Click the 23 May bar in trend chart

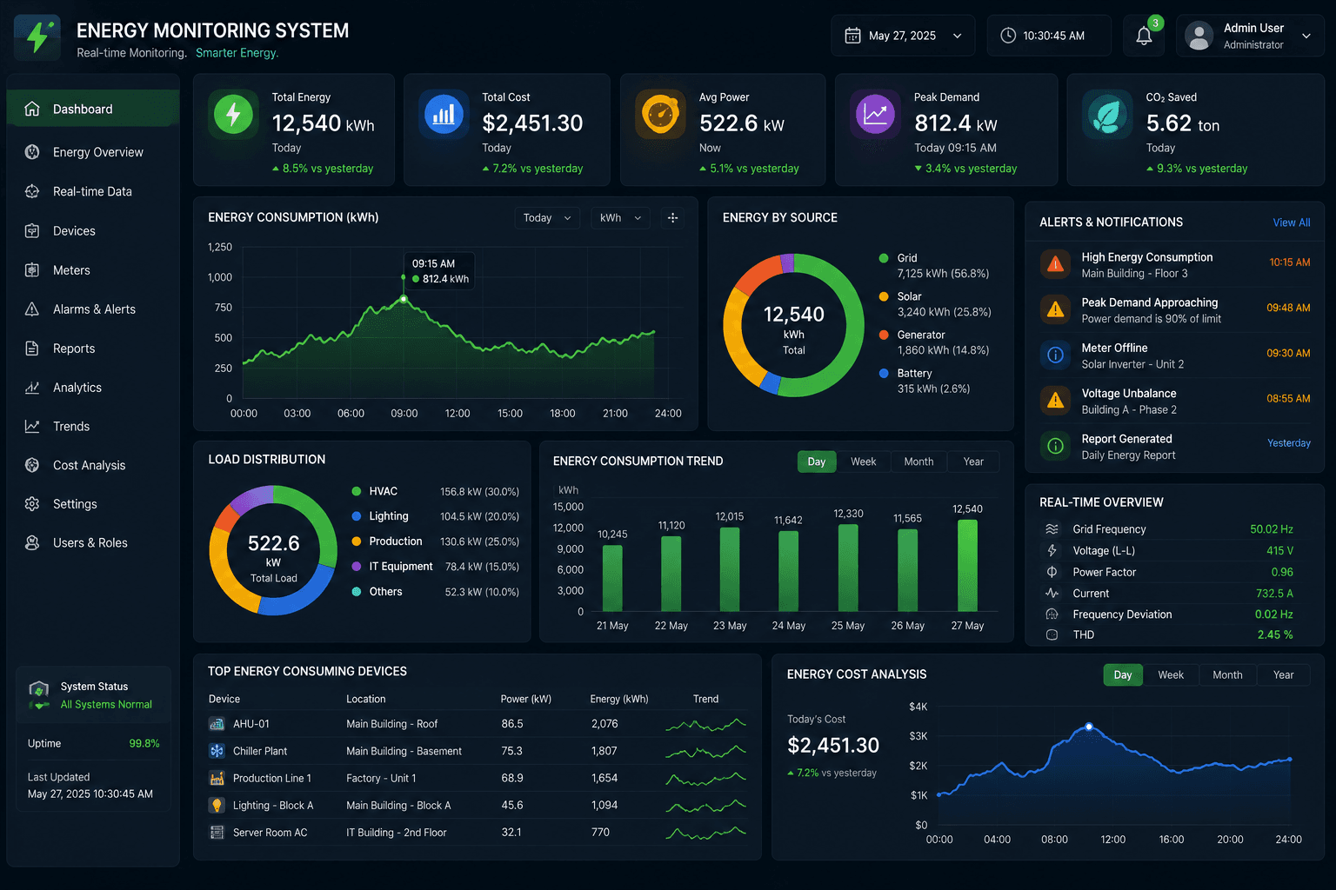730,569
